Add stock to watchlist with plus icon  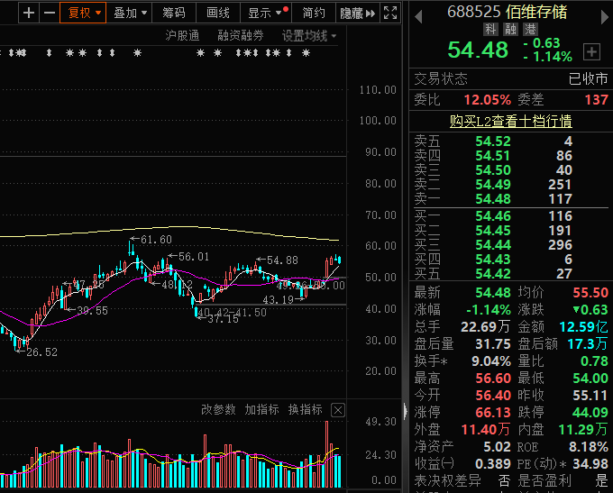(x=591, y=51)
